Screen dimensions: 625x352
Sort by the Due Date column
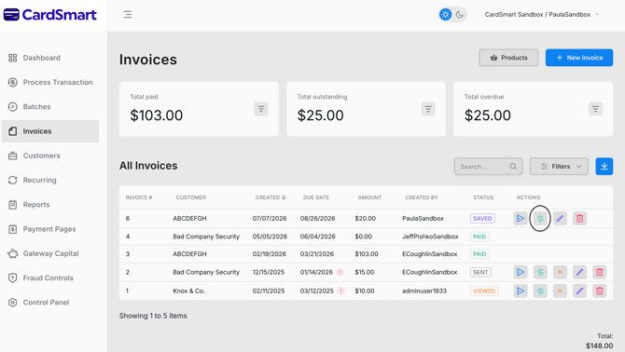[316, 197]
